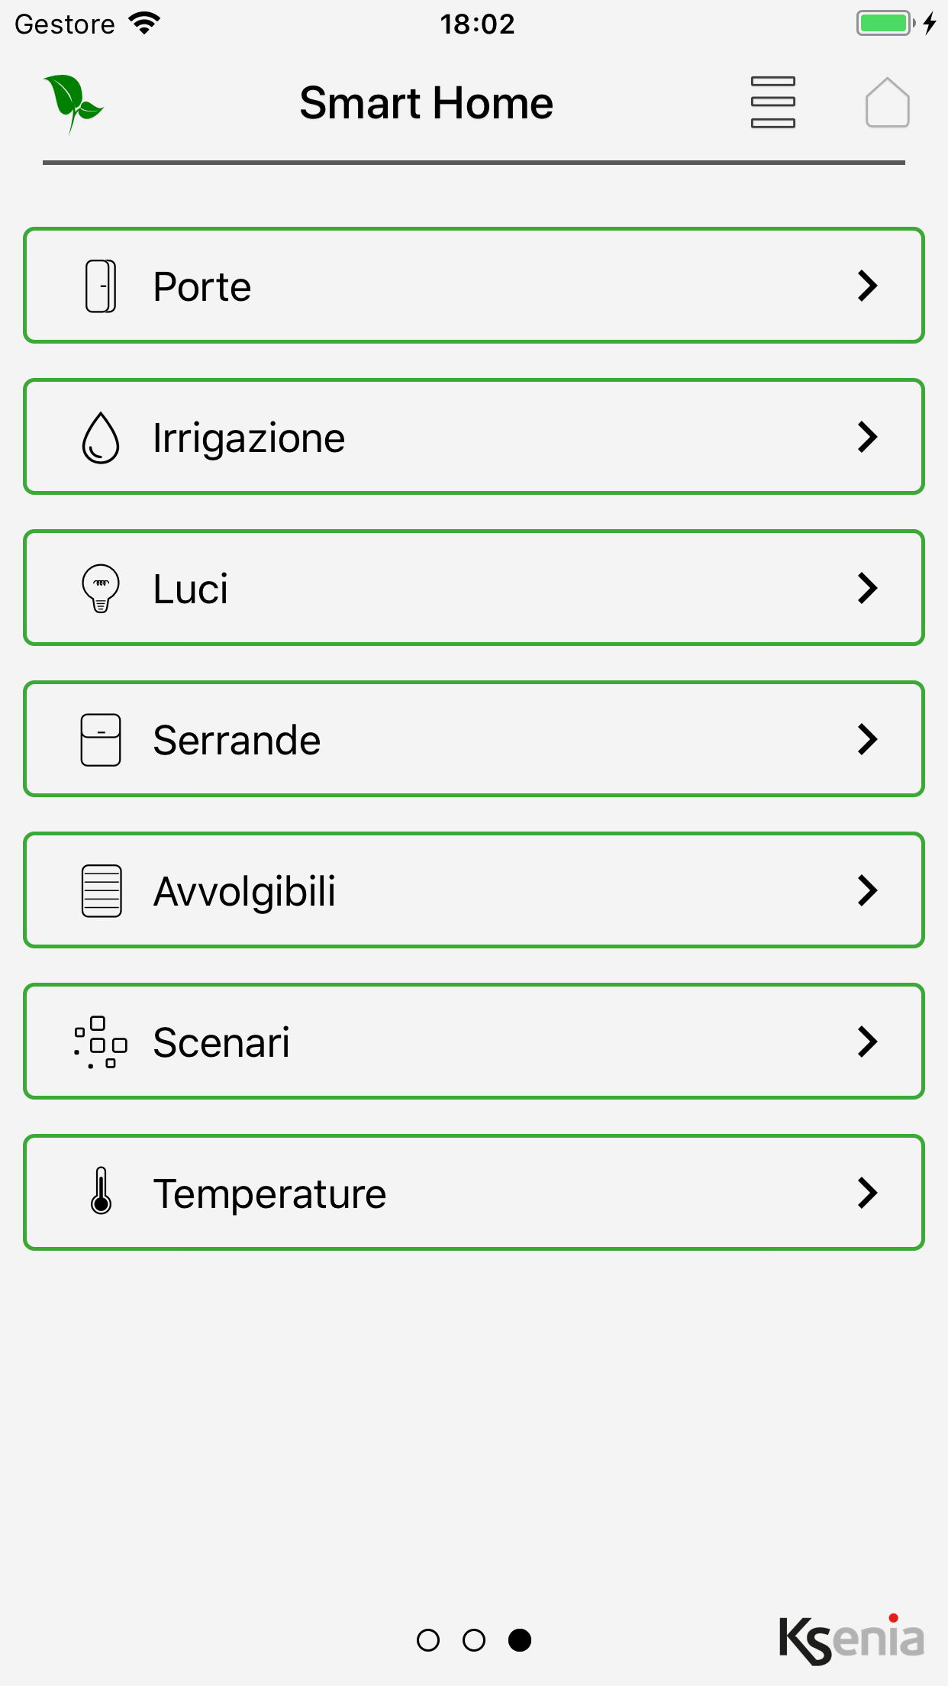Tap the green leaf logo icon
Image resolution: width=948 pixels, height=1686 pixels.
click(73, 104)
